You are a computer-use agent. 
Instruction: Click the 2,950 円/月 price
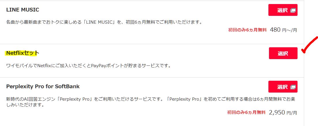(x=283, y=112)
